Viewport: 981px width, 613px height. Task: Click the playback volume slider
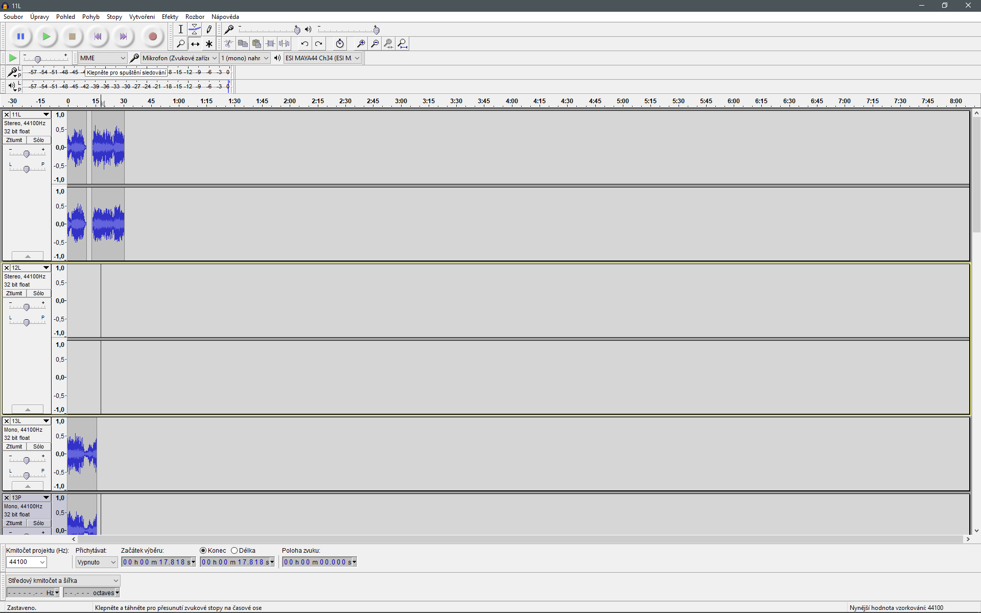tap(348, 29)
